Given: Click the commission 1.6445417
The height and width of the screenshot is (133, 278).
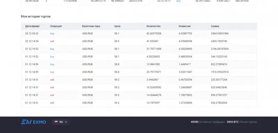Looking at the screenshot, I should [185, 64].
